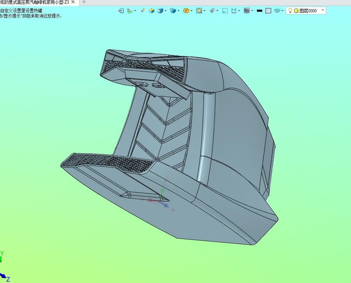
Task: Toggle the small framed view icon
Action: pyautogui.click(x=225, y=11)
